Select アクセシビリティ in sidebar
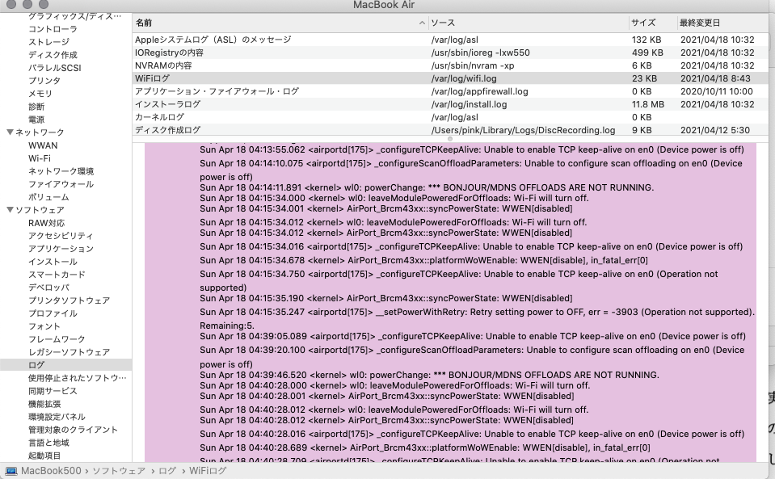Screen dimensions: 775x479 pyautogui.click(x=61, y=236)
